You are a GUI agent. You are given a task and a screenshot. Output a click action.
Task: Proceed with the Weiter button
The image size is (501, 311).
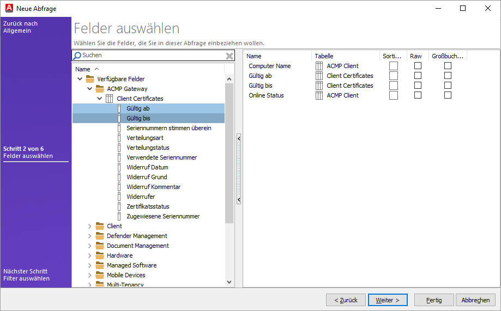[x=388, y=300]
